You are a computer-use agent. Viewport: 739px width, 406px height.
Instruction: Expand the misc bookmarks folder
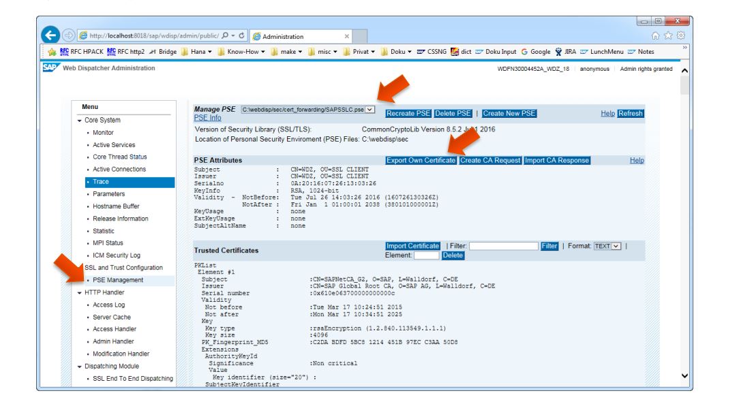(x=323, y=52)
